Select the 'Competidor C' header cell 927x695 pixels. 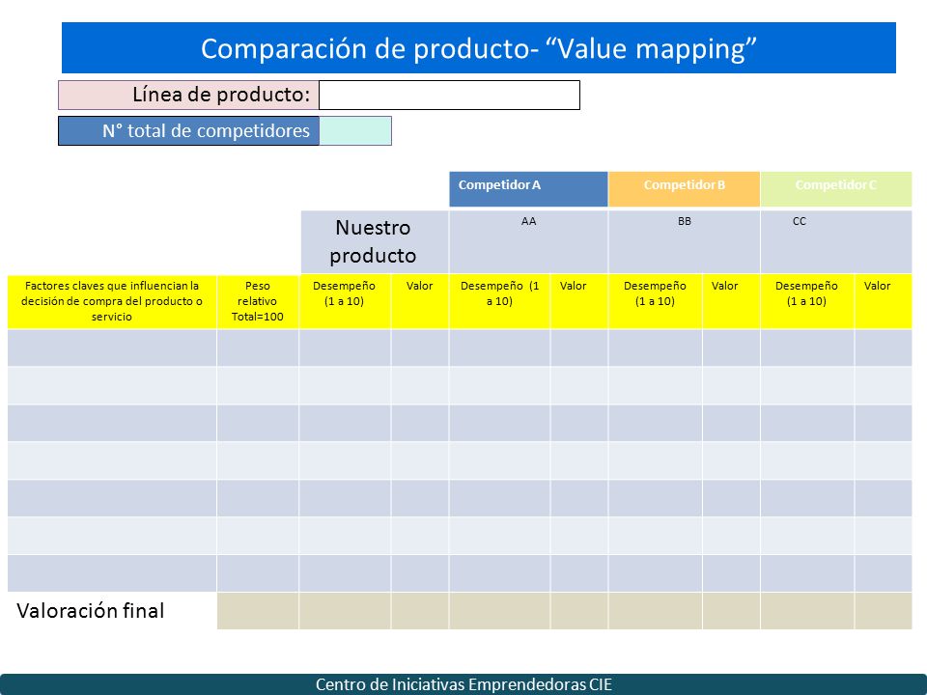pyautogui.click(x=836, y=189)
